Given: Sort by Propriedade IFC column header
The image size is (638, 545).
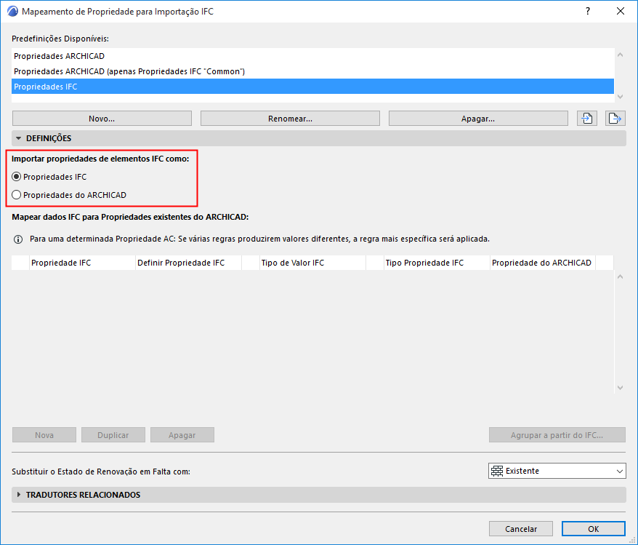Looking at the screenshot, I should point(82,263).
